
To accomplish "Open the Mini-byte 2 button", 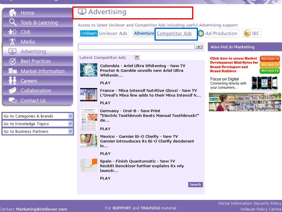I will pos(270,65).
